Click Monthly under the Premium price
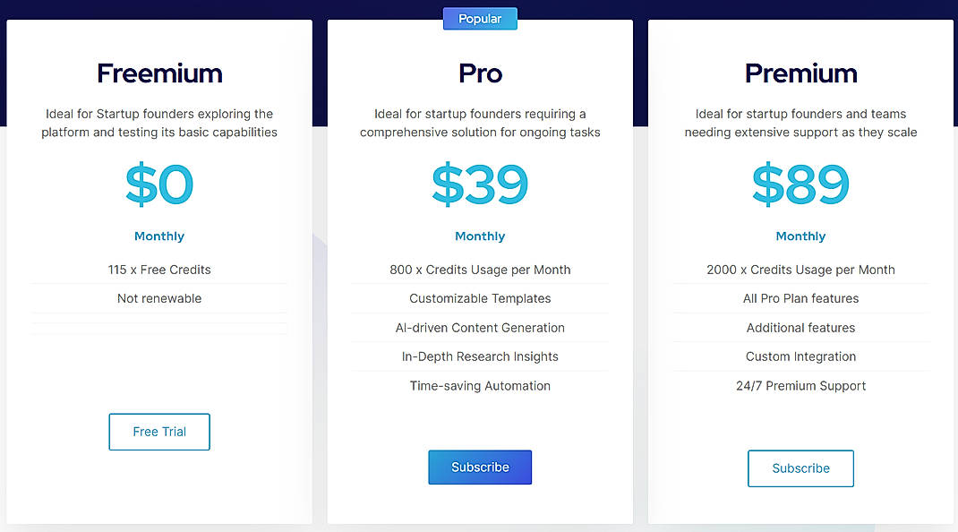 (x=800, y=236)
